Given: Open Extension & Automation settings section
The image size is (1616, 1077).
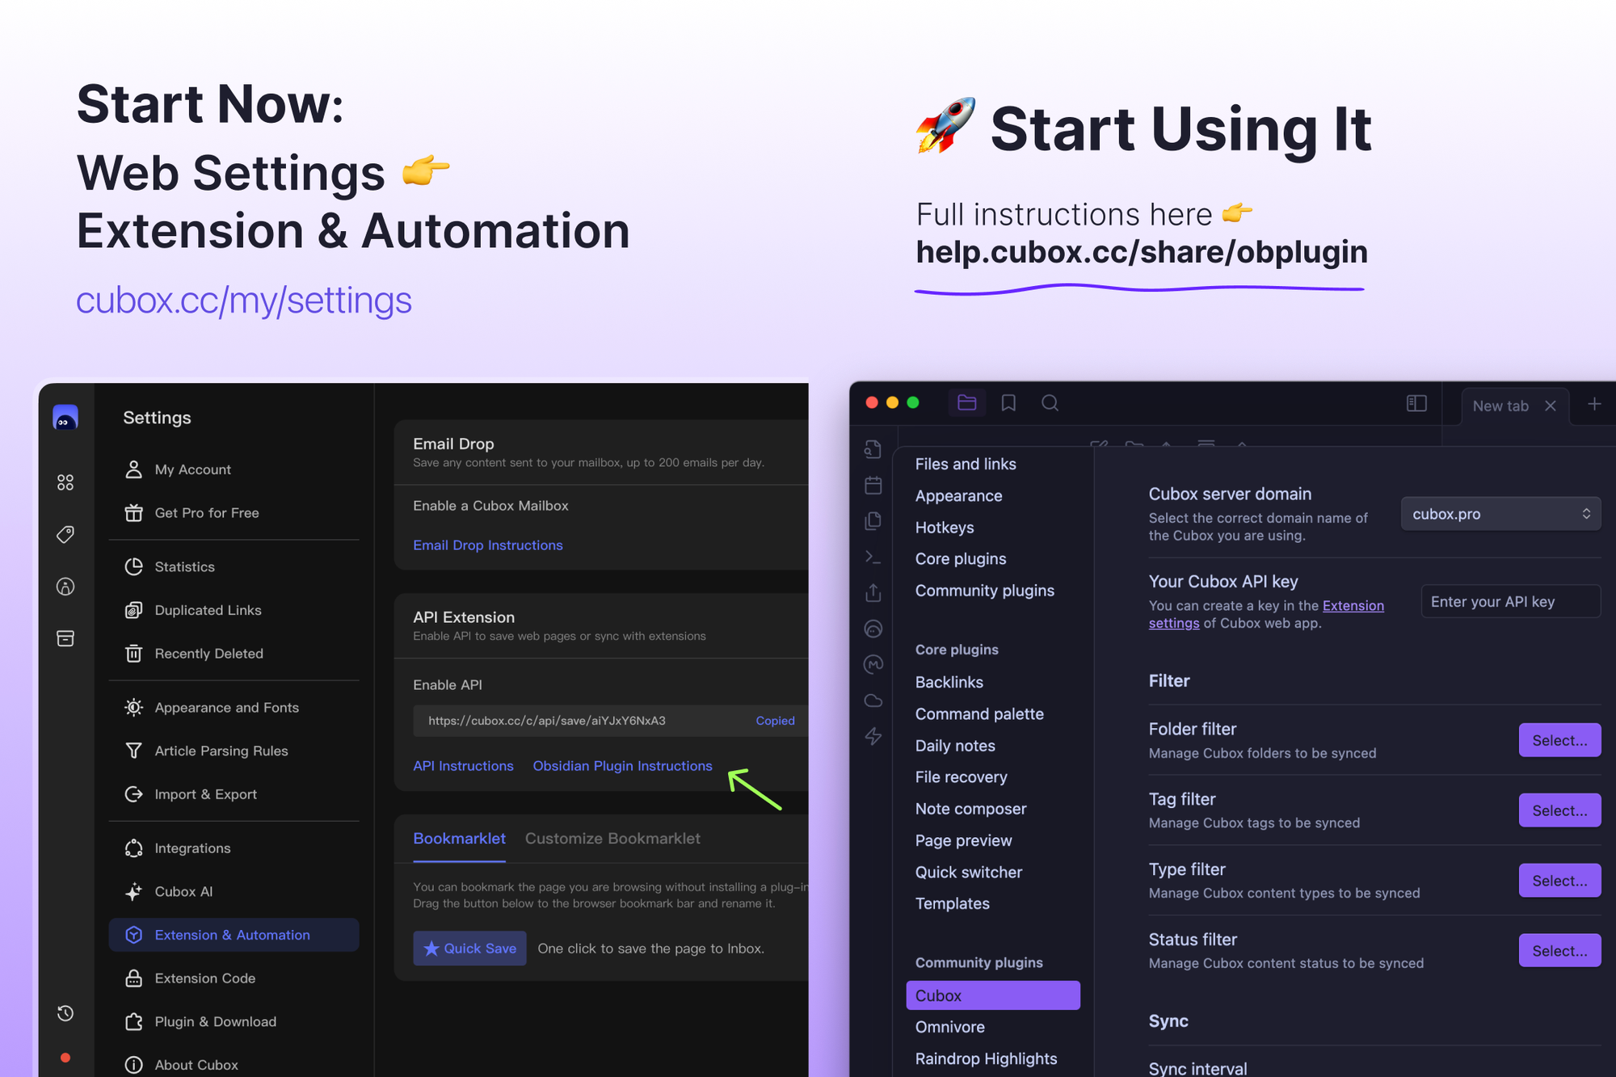Looking at the screenshot, I should tap(234, 935).
